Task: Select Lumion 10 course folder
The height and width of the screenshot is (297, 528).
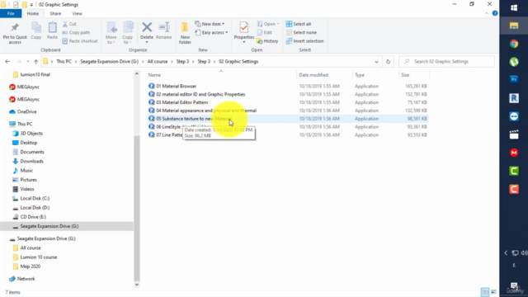Action: coord(39,257)
